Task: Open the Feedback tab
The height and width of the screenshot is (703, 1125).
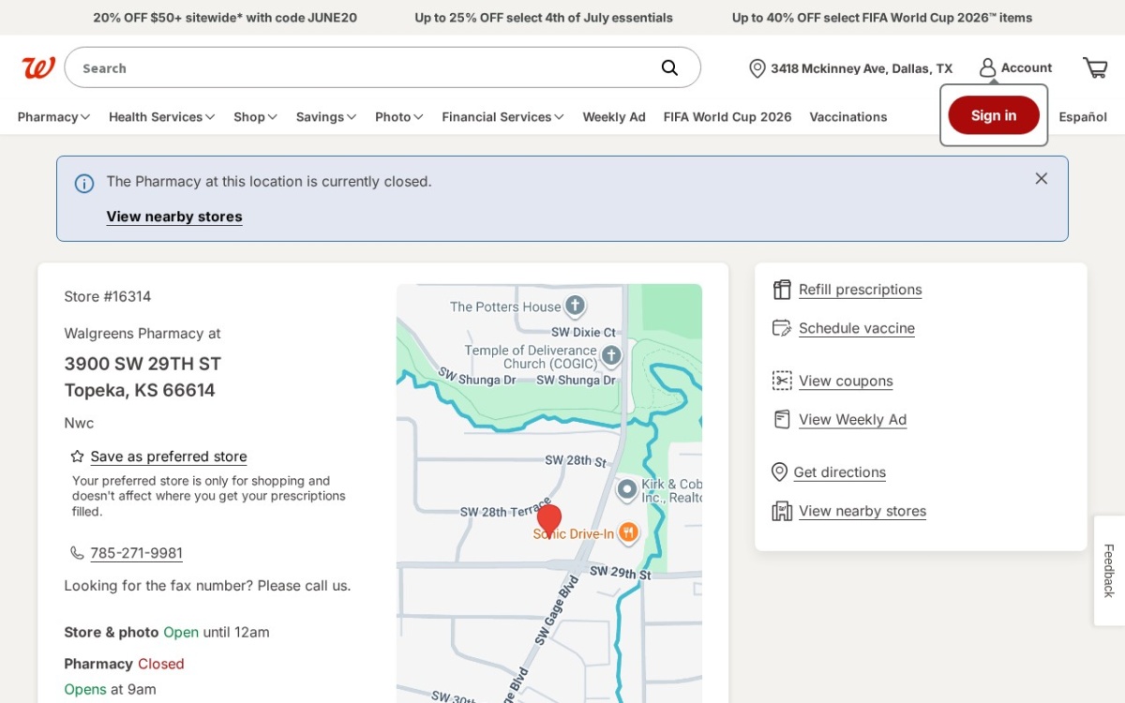Action: pyautogui.click(x=1109, y=570)
